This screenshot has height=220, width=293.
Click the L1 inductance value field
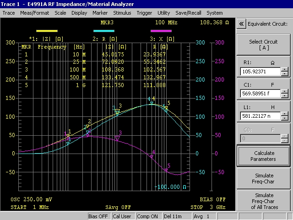tap(260, 116)
